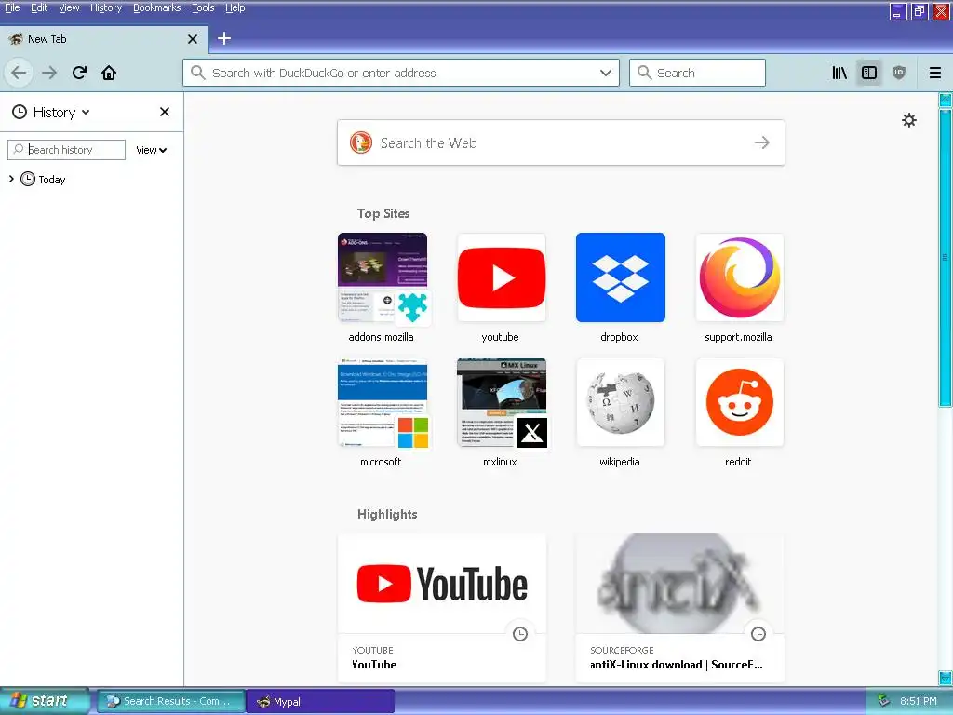
Task: Click the page scrollbar down arrow
Action: tap(946, 678)
